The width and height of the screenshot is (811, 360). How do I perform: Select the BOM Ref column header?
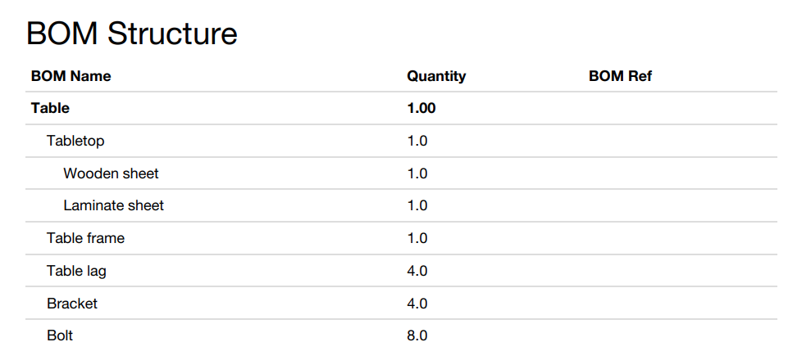pyautogui.click(x=620, y=76)
